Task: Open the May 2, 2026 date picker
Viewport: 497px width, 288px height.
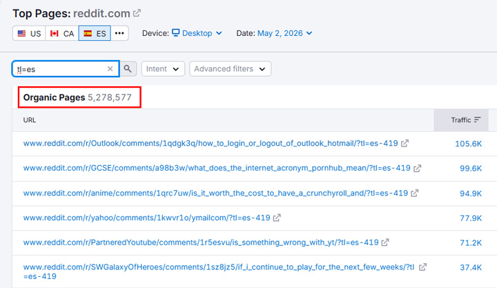Action: [x=284, y=33]
